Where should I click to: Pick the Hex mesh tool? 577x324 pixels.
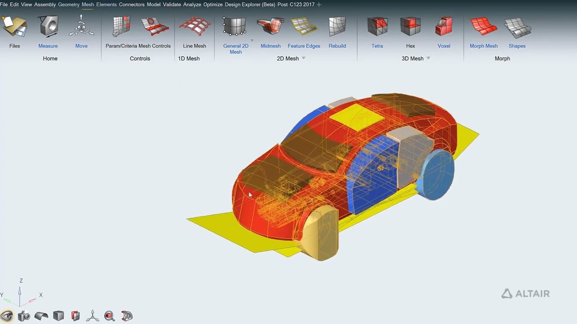point(411,27)
